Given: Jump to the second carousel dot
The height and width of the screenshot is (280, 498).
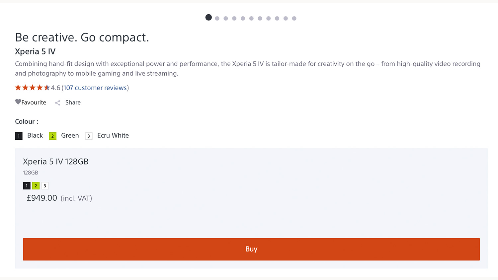Looking at the screenshot, I should 217,19.
